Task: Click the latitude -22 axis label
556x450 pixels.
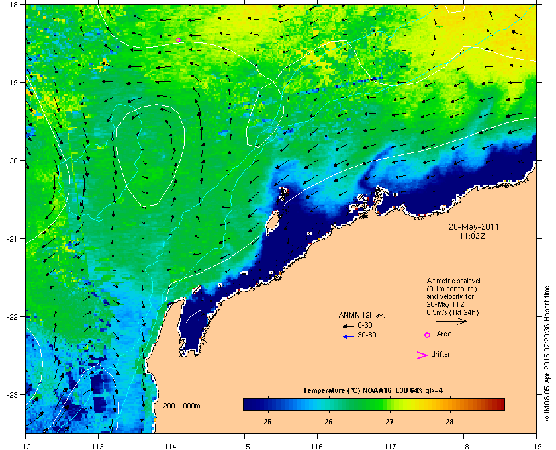Action: [13, 317]
